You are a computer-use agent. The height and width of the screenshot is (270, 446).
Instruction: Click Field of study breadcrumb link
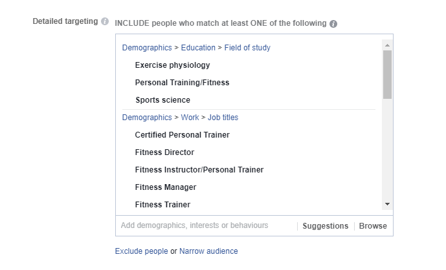(247, 48)
